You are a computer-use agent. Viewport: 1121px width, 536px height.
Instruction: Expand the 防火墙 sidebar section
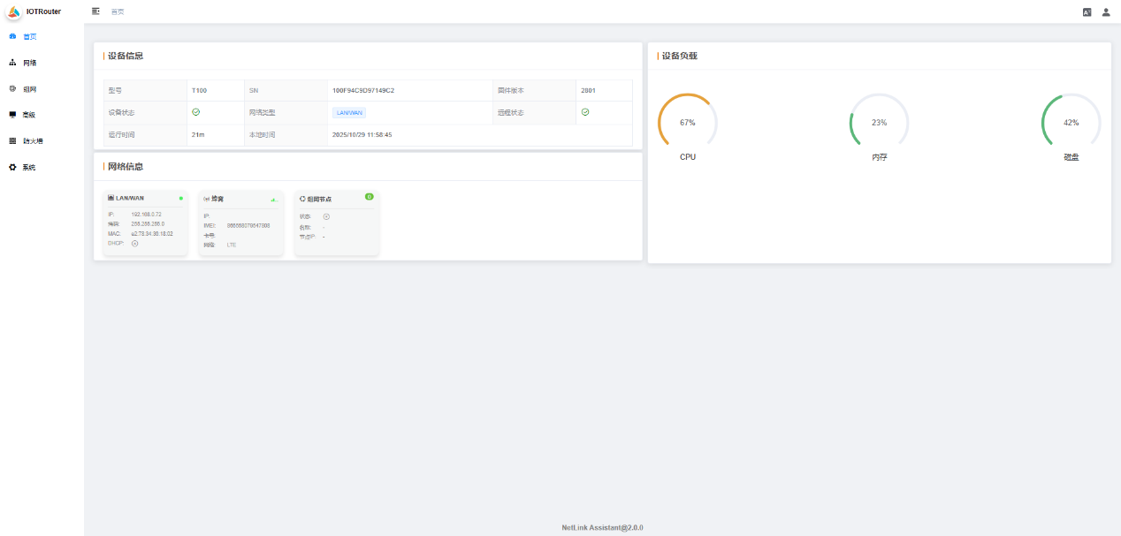coord(32,140)
